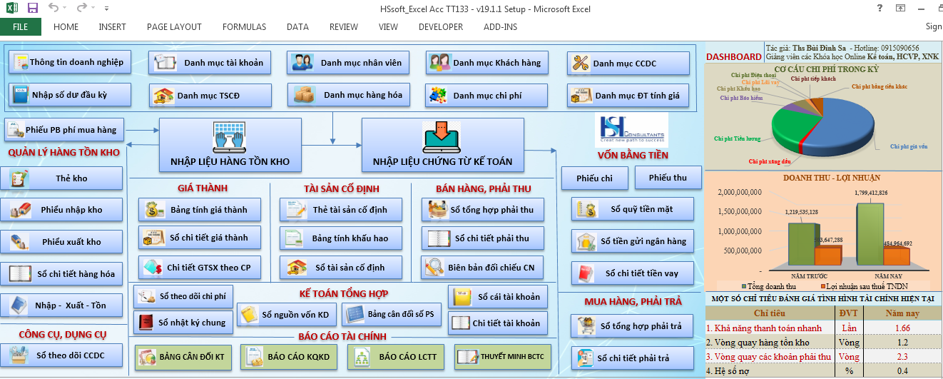This screenshot has height=379, width=943.
Task: Click the Sổ tài sản cố định house icon
Action: point(297,268)
